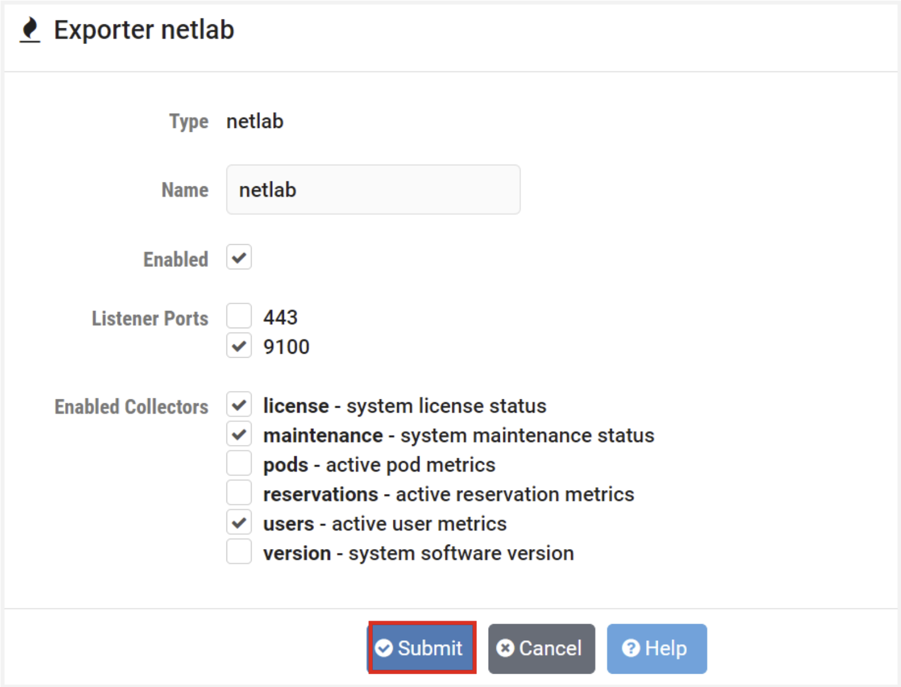Screen dimensions: 901x687
Task: Enable the reservations collector
Action: click(238, 493)
